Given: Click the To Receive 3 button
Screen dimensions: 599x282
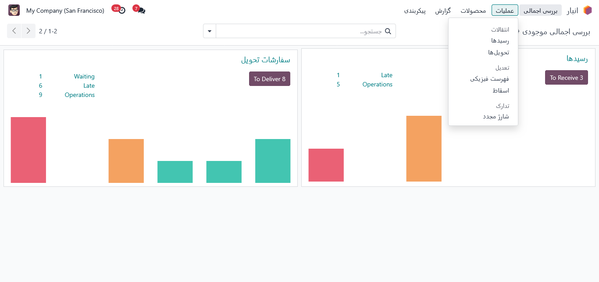Looking at the screenshot, I should (566, 78).
